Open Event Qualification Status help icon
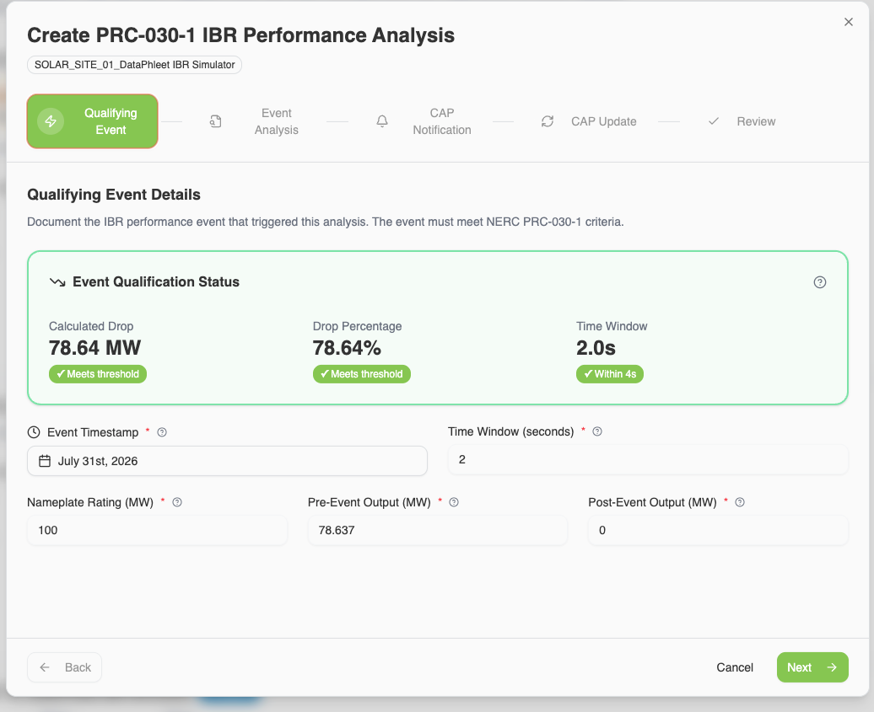 click(819, 282)
